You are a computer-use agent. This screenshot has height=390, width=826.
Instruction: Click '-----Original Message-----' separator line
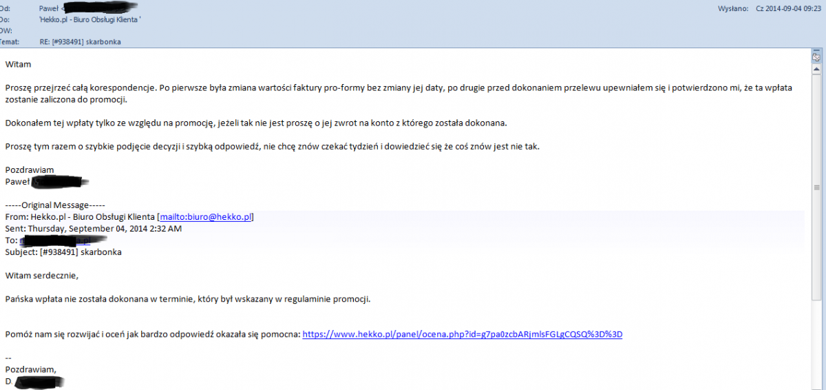click(x=55, y=205)
